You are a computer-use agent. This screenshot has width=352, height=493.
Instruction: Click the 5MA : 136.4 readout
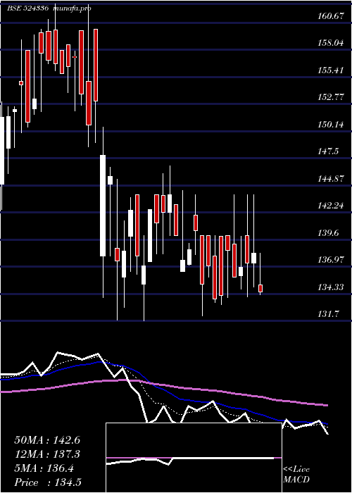pos(44,468)
